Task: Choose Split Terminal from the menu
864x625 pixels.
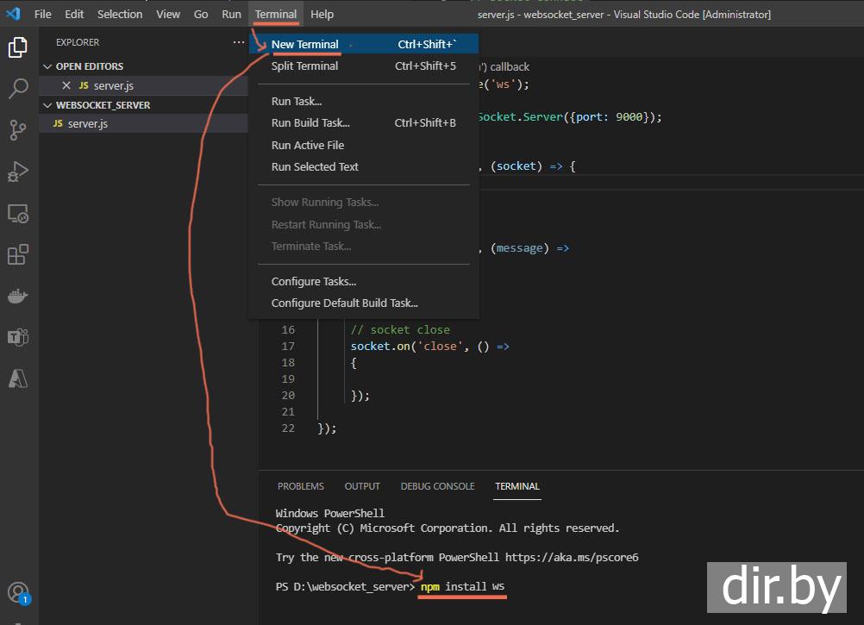Action: pos(304,66)
